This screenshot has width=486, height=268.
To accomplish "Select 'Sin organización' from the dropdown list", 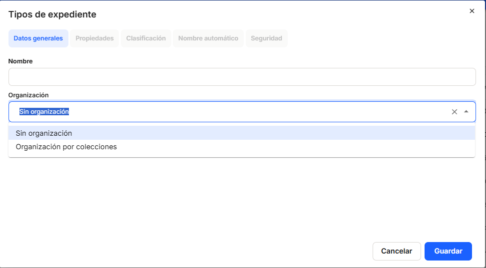I will (44, 133).
